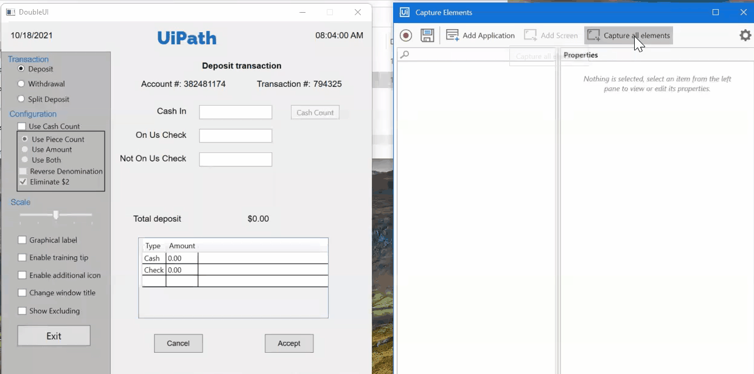The height and width of the screenshot is (374, 754).
Task: Click the Check row type cell
Action: tap(154, 270)
